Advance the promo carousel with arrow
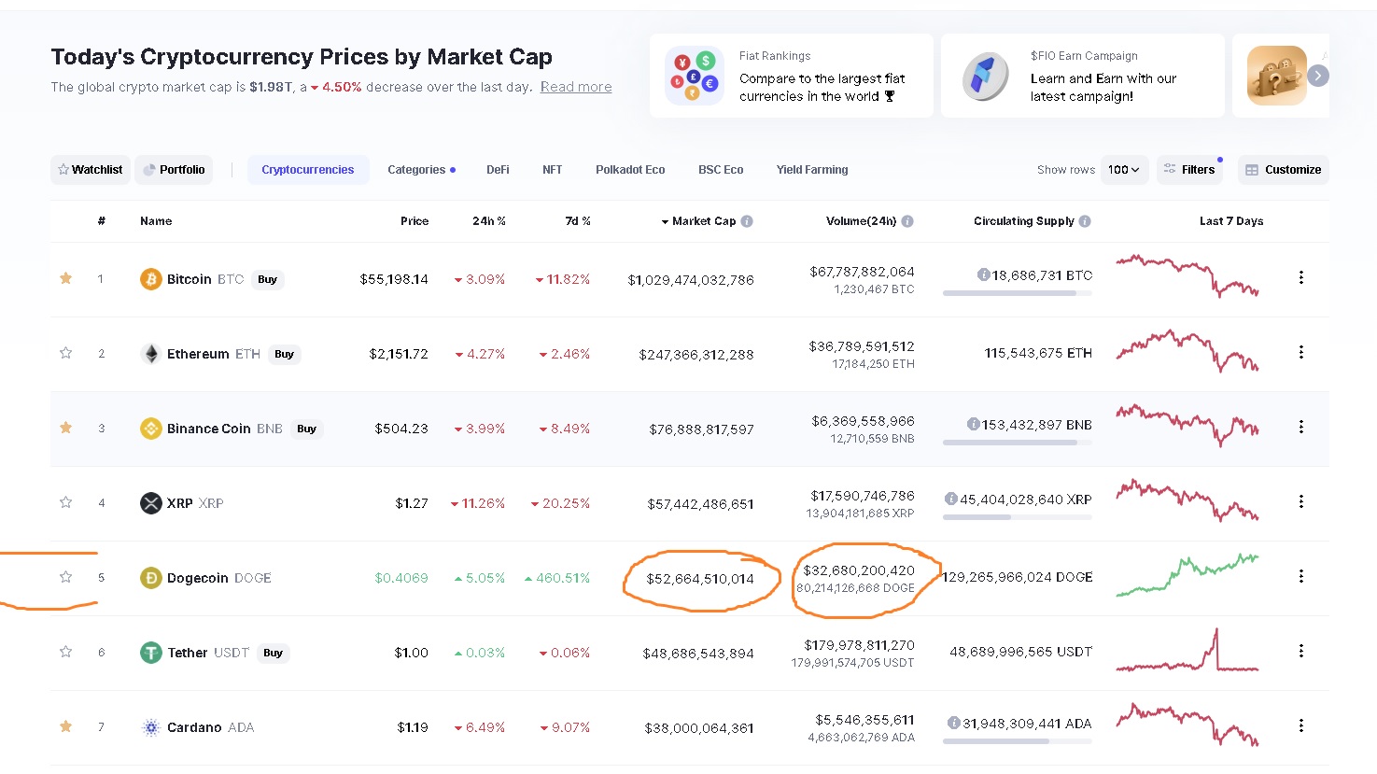 (x=1317, y=76)
